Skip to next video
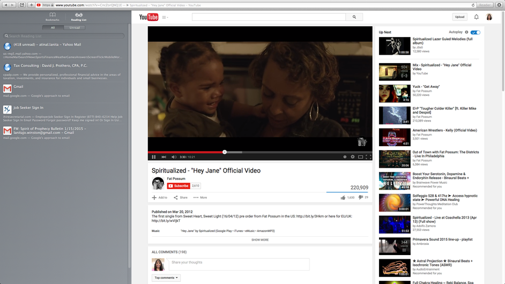 164,157
